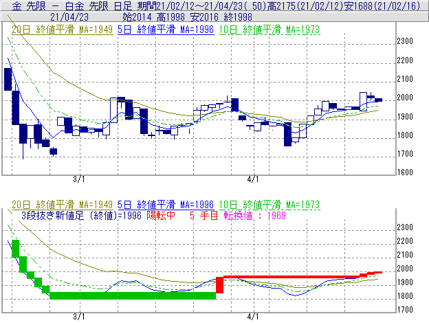Click the '高1998' value in the second header row
The image size is (429, 325).
pyautogui.click(x=170, y=17)
